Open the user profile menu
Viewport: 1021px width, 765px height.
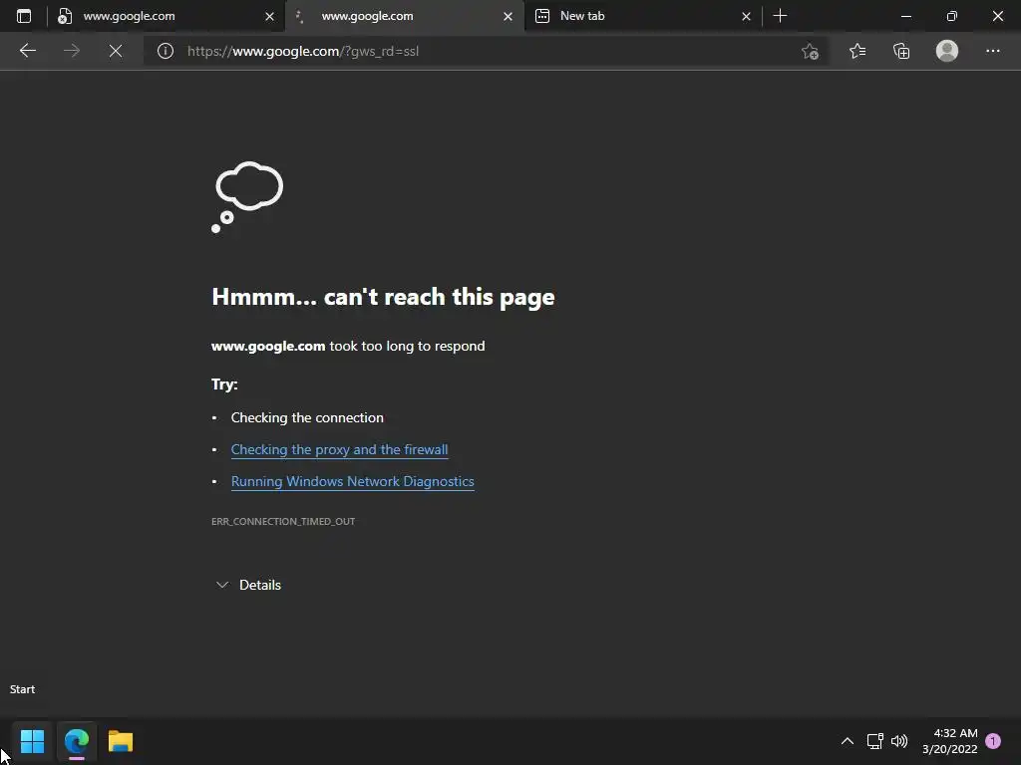click(x=947, y=51)
